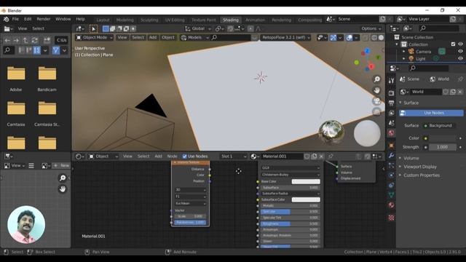Toggle fake user shield for Material.001

click(x=307, y=156)
